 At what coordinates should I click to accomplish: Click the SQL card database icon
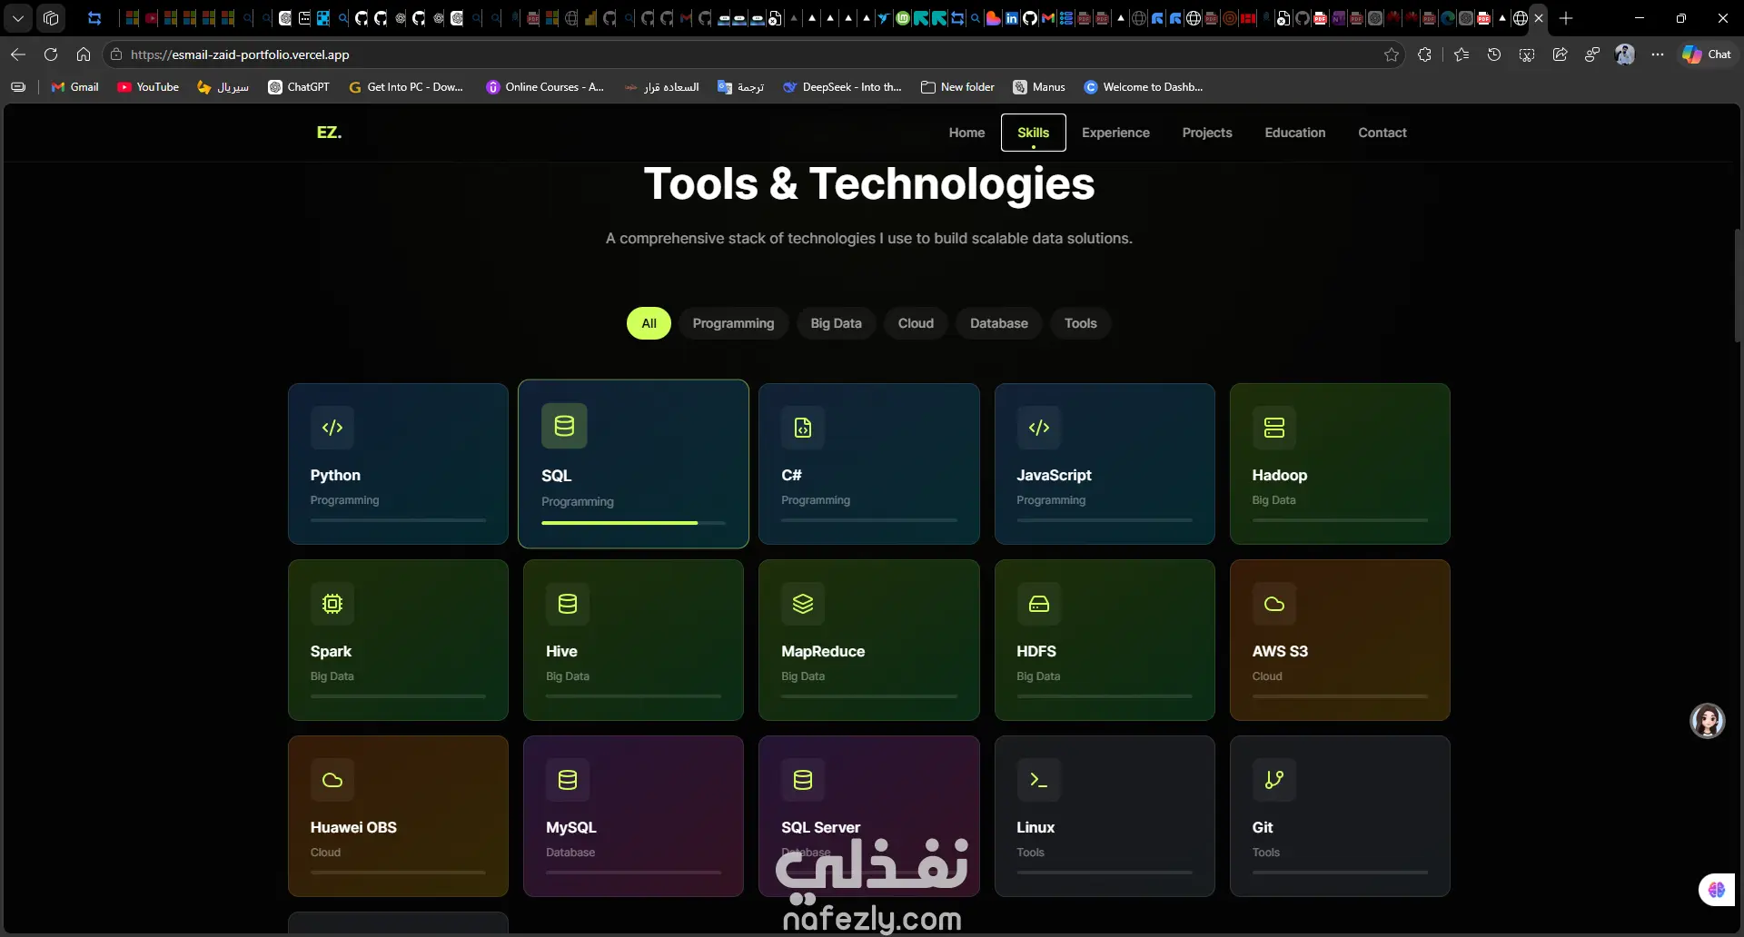point(564,426)
